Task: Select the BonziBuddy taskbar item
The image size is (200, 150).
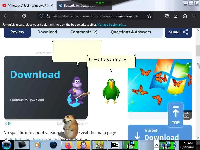Action: (x=83, y=145)
